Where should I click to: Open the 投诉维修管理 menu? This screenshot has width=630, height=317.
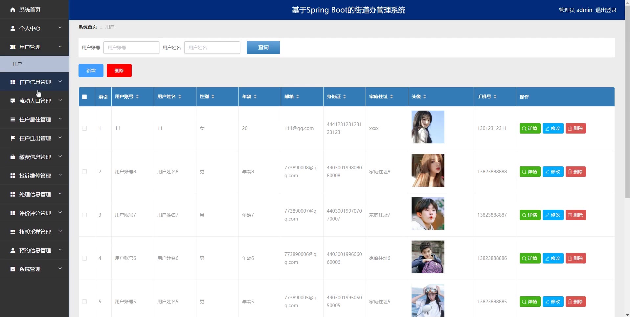35,176
